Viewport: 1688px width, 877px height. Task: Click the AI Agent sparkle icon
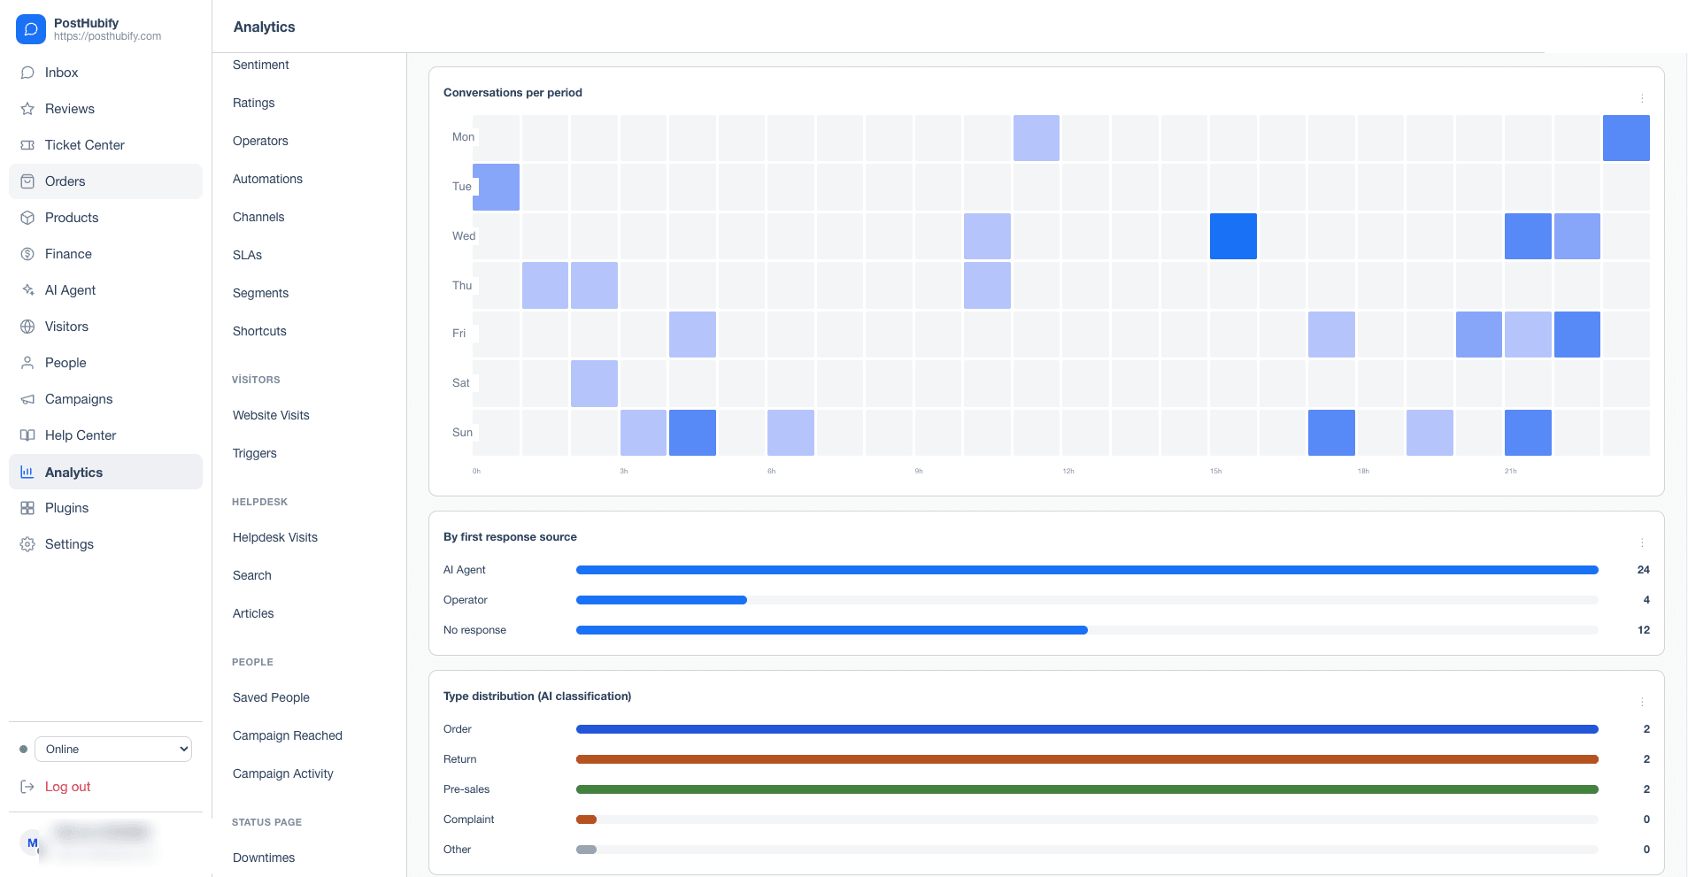tap(27, 290)
